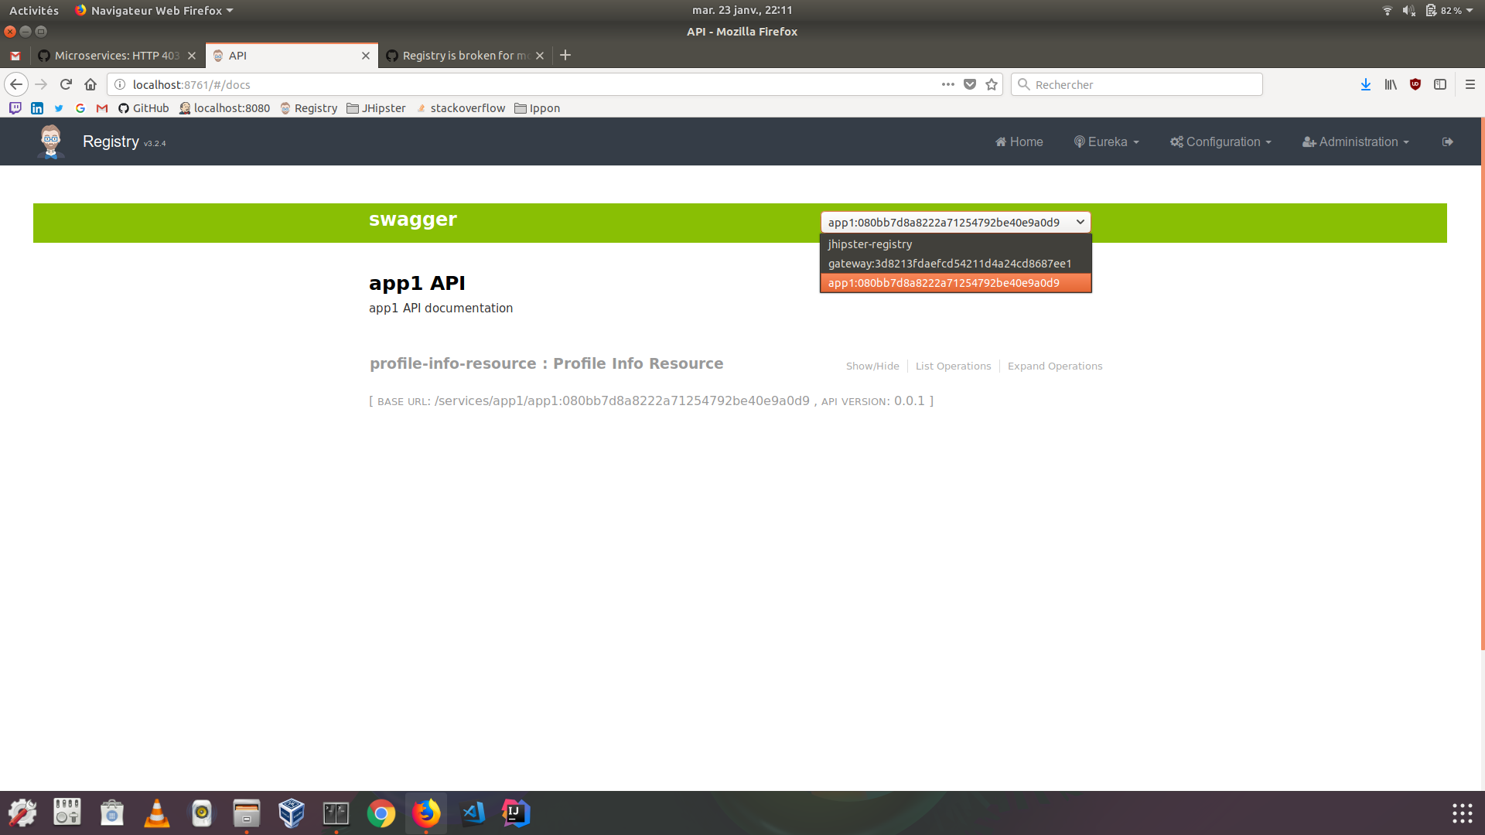The width and height of the screenshot is (1485, 835).
Task: Click the List Operations link
Action: [953, 366]
